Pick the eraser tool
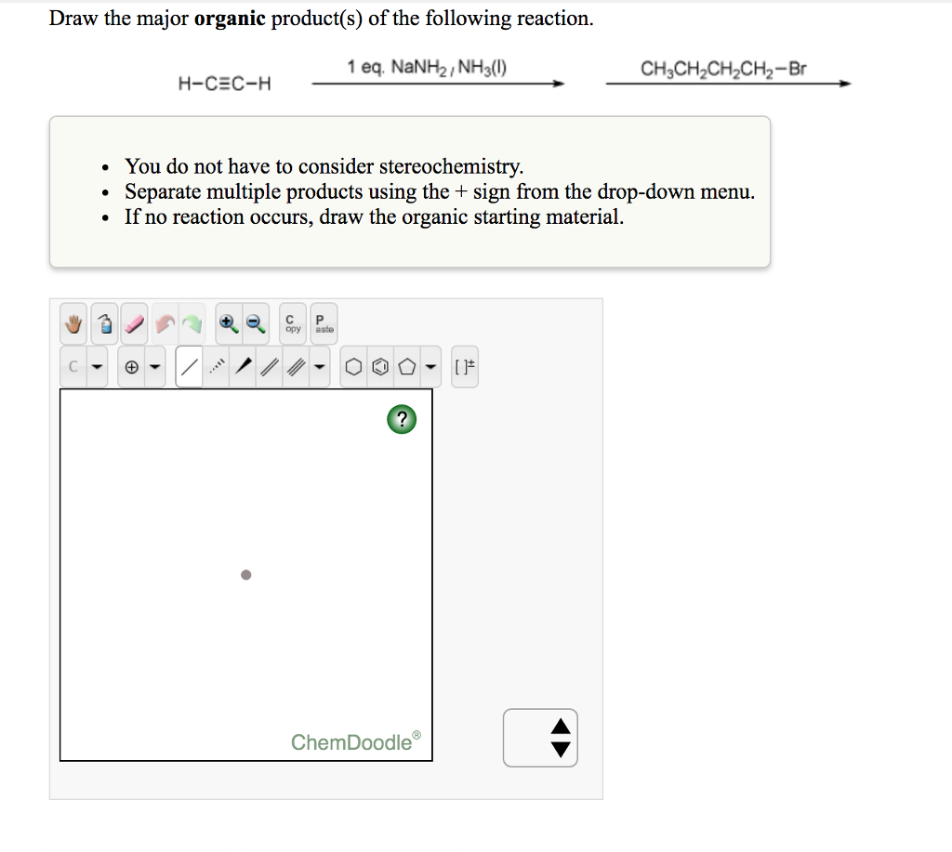This screenshot has height=852, width=952. coord(133,322)
